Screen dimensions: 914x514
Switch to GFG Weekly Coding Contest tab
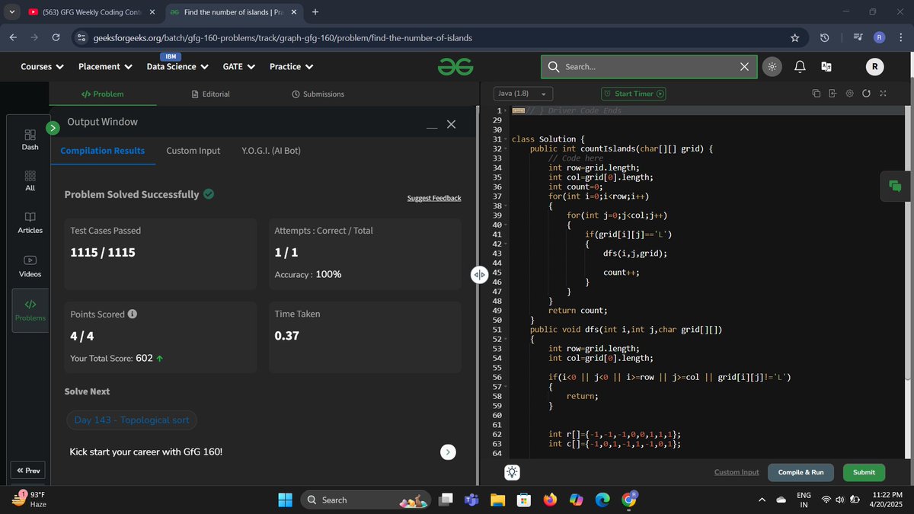coord(91,12)
